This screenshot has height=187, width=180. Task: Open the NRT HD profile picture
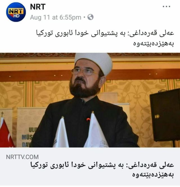[x=16, y=12]
